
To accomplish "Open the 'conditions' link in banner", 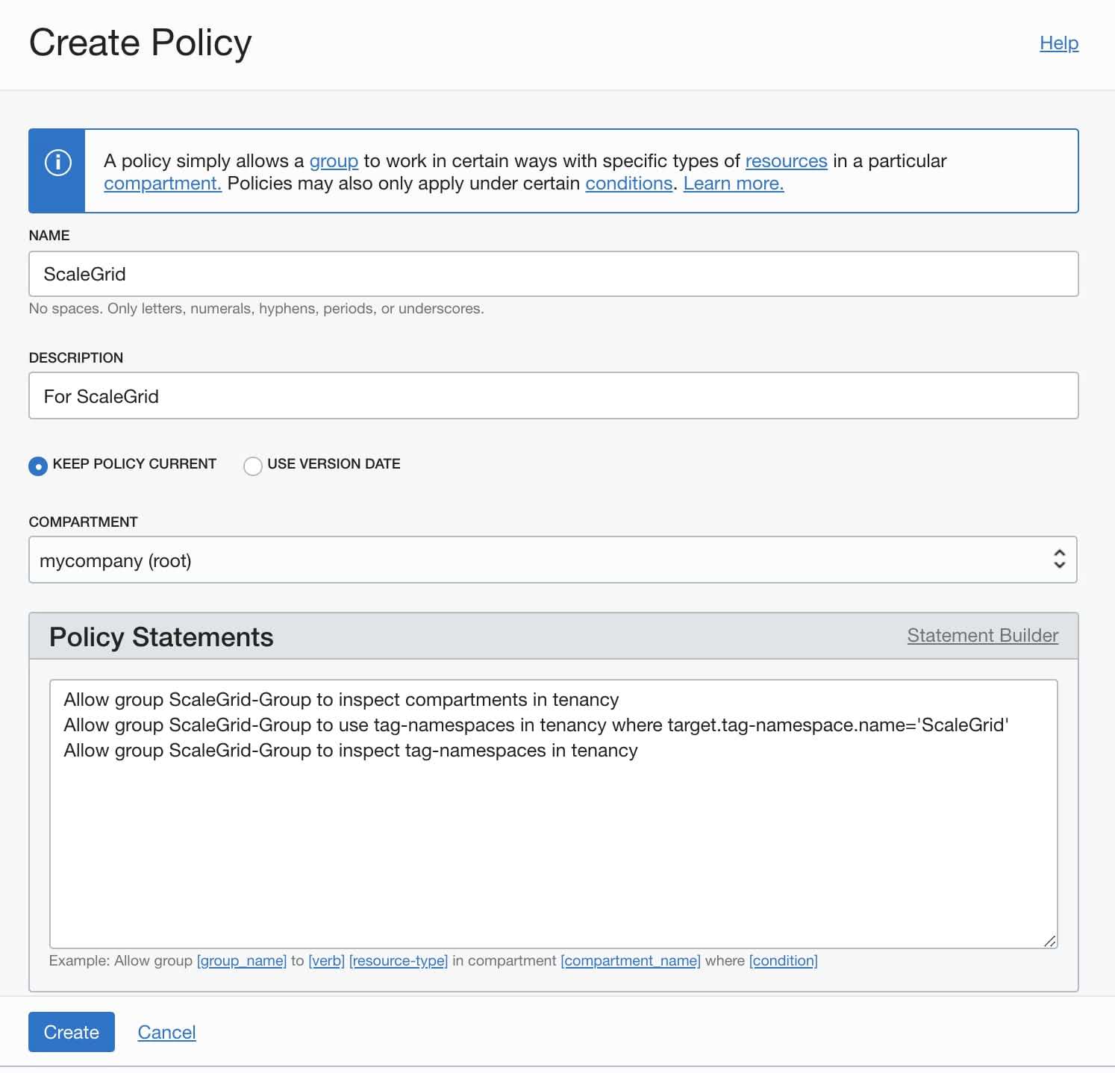I will [x=629, y=184].
